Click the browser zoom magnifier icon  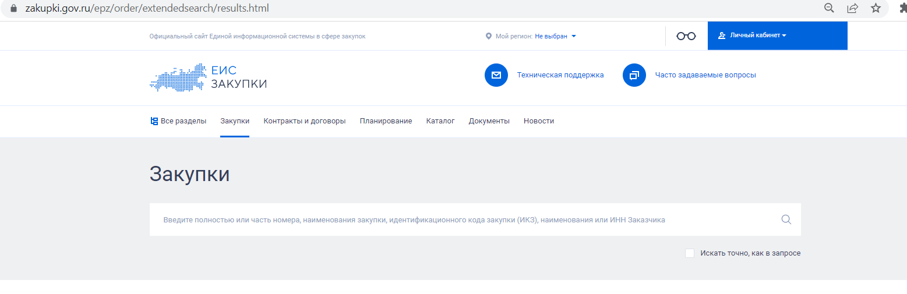click(x=829, y=8)
